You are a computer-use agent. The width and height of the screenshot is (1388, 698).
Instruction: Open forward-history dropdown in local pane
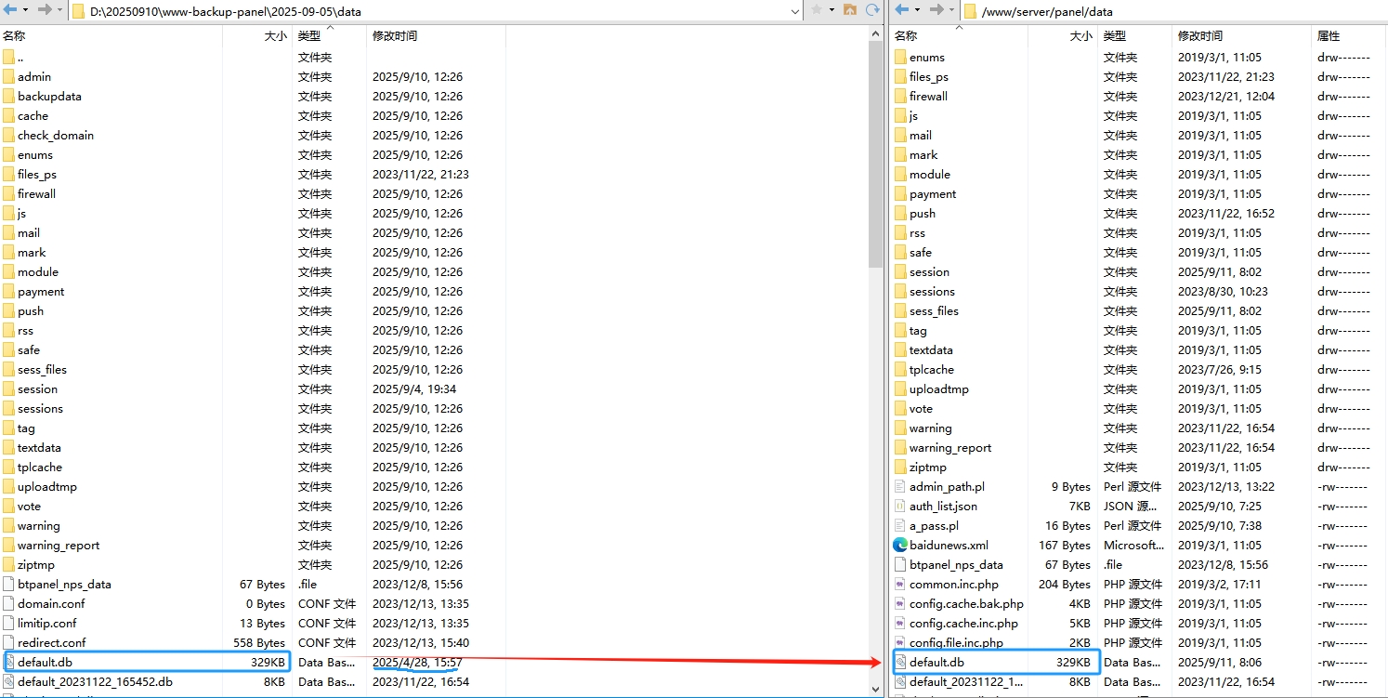point(59,10)
